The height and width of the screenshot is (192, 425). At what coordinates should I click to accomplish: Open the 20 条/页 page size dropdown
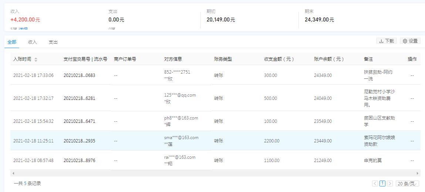coord(407,183)
